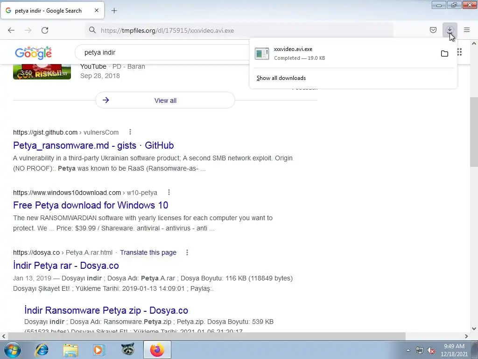This screenshot has width=478, height=359.
Task: Open the Google apps grid
Action: pyautogui.click(x=459, y=52)
